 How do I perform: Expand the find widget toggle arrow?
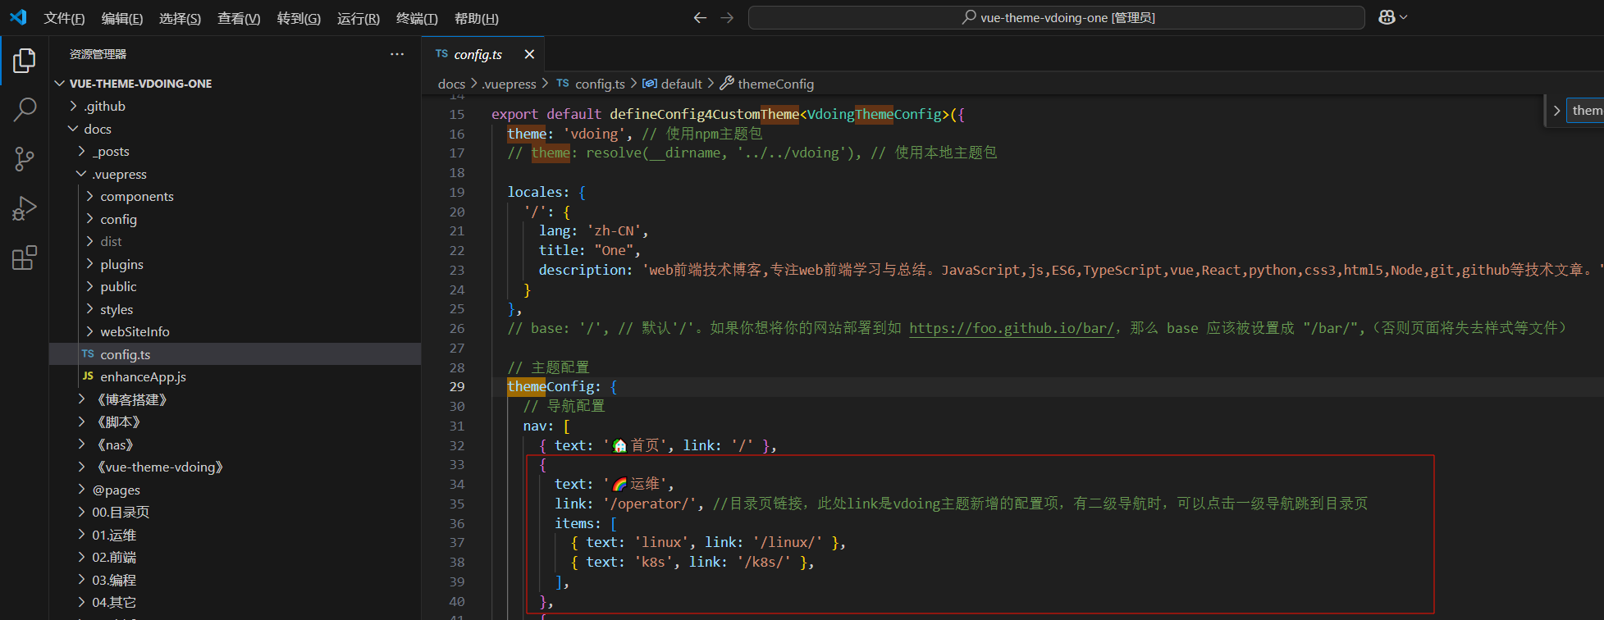[x=1556, y=110]
